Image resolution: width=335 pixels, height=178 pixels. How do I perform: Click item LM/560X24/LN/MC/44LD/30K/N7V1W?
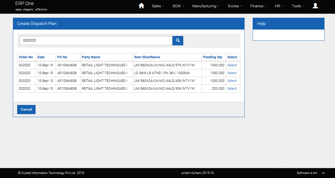pyautogui.click(x=164, y=89)
